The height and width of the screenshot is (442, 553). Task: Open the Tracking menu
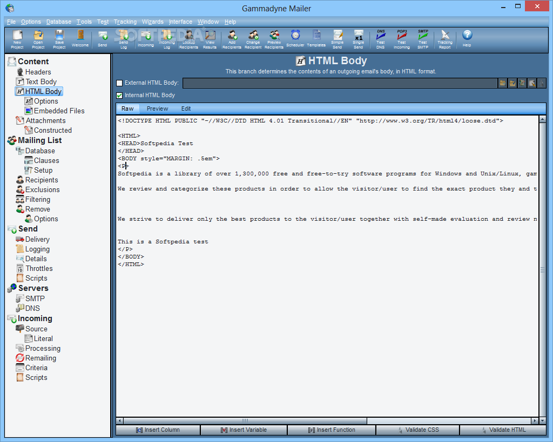tap(125, 22)
